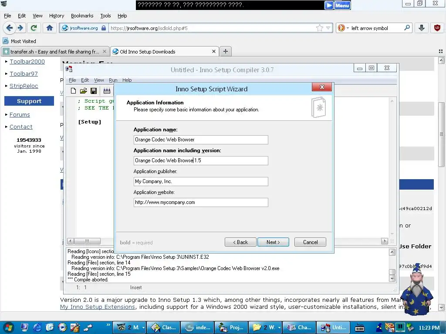Click the search magnifier icon
The height and width of the screenshot is (334, 446).
(407, 28)
